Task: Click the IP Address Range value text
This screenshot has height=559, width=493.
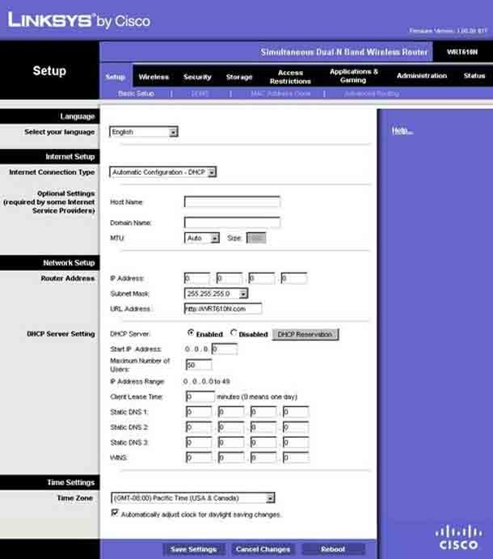Action: 207,382
